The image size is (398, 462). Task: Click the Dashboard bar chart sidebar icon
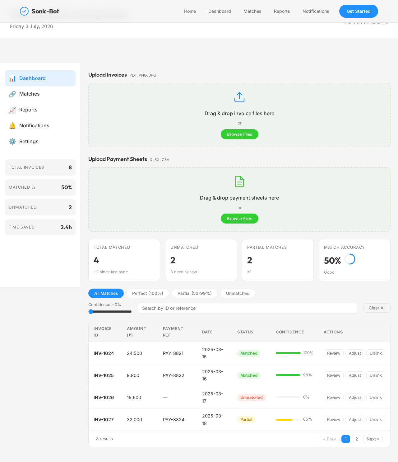point(12,78)
